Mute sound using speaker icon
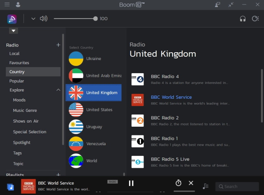The image size is (264, 195). pos(44,19)
